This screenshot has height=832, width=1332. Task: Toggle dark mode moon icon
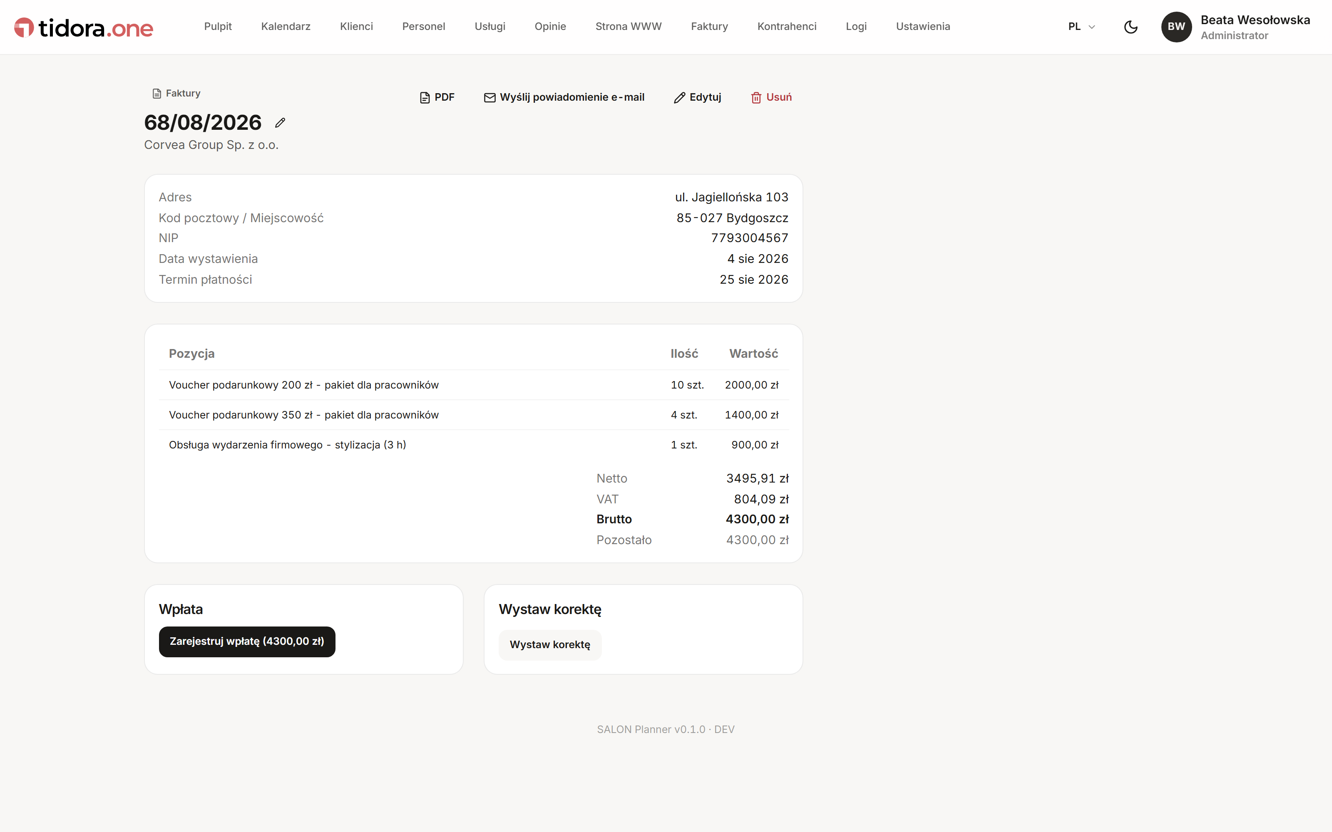(x=1131, y=27)
